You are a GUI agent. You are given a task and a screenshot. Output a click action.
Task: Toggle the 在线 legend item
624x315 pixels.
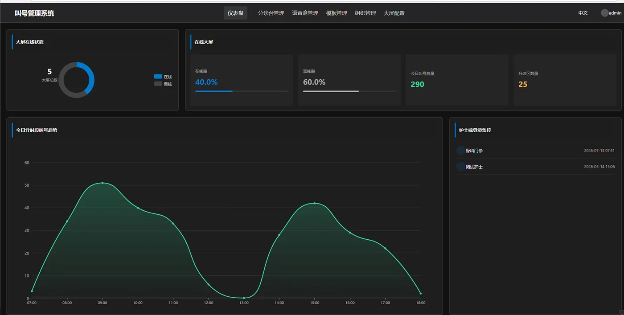pos(163,77)
